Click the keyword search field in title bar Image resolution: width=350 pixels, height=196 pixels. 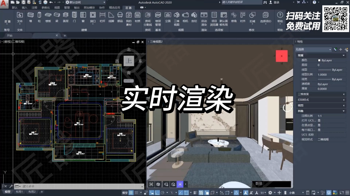[241, 2]
